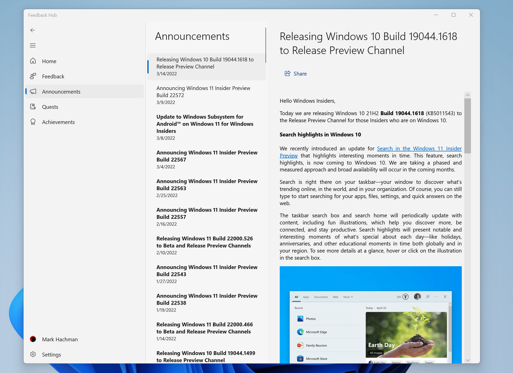513x373 pixels.
Task: Select the Home icon in the sidebar
Action: click(x=33, y=61)
